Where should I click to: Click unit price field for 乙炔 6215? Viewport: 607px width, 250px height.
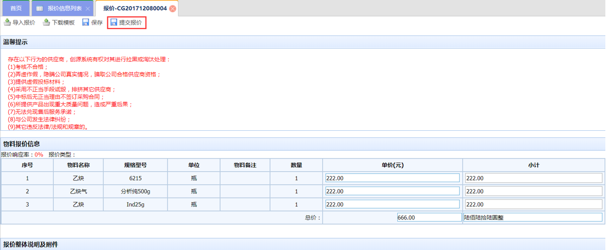click(x=392, y=178)
